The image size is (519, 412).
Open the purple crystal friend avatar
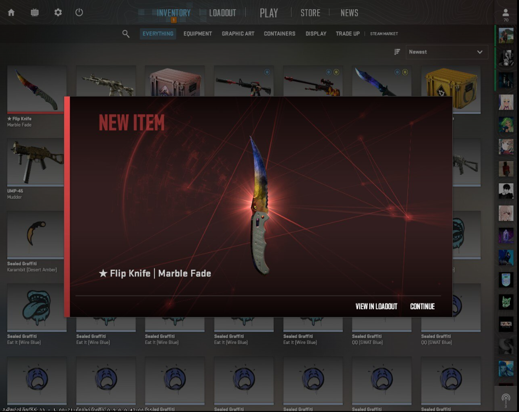(x=506, y=236)
